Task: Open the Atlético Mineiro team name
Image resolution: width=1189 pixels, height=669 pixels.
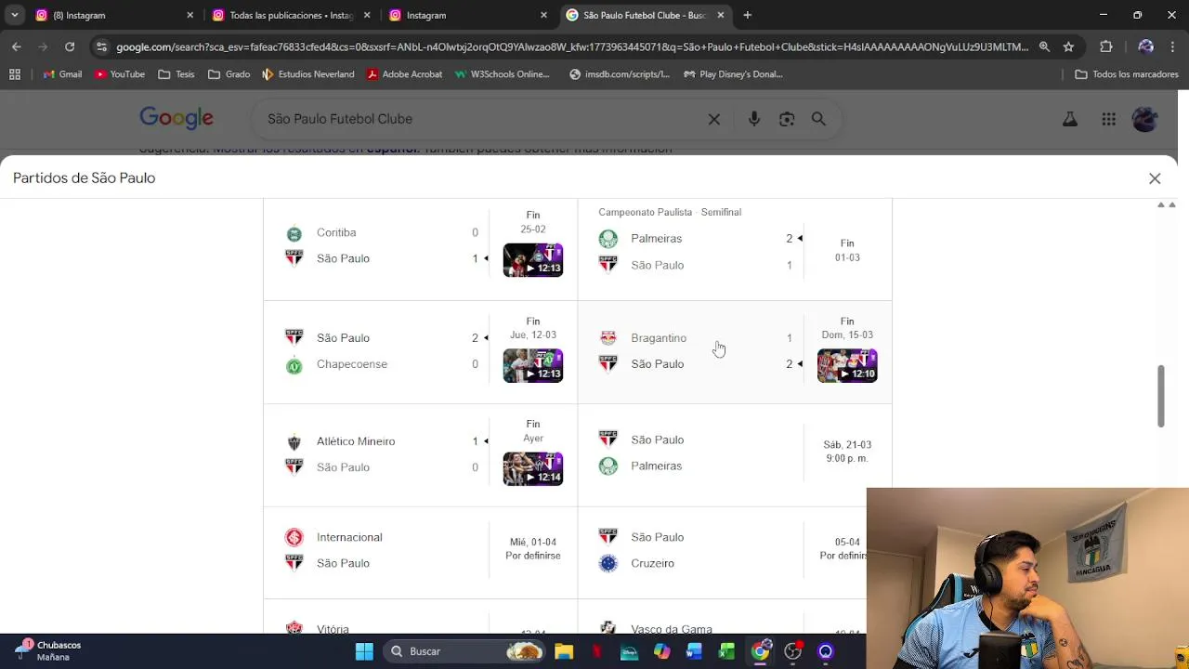Action: [x=356, y=441]
